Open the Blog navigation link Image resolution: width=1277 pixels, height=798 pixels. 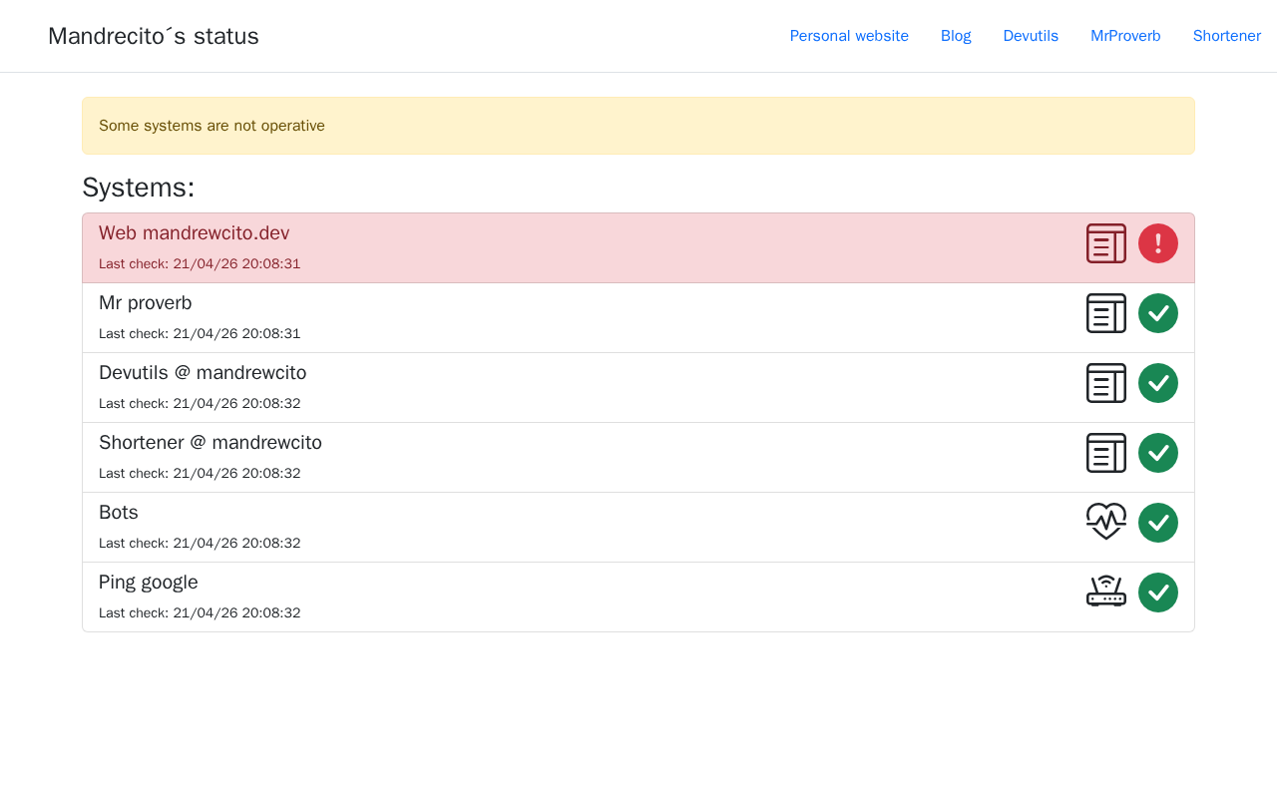coord(956,36)
